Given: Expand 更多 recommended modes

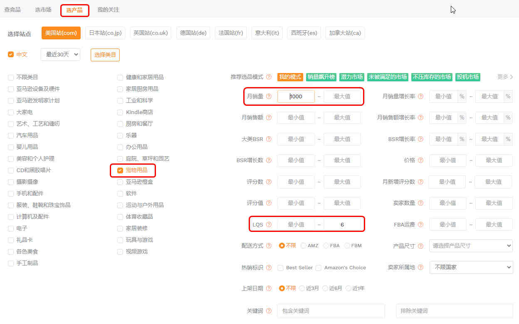Looking at the screenshot, I should coord(505,77).
